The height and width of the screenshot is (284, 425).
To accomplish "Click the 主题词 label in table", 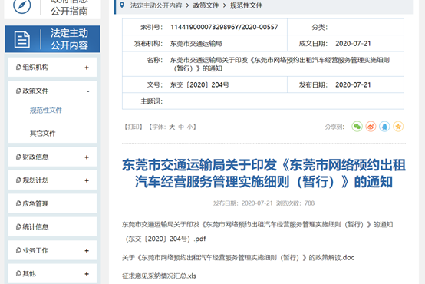I will tap(152, 101).
